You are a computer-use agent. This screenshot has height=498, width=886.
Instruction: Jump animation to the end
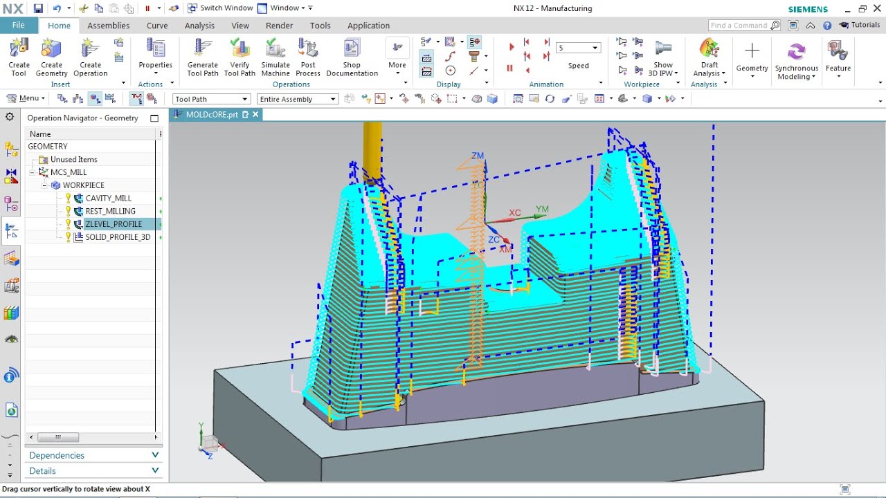click(x=547, y=42)
